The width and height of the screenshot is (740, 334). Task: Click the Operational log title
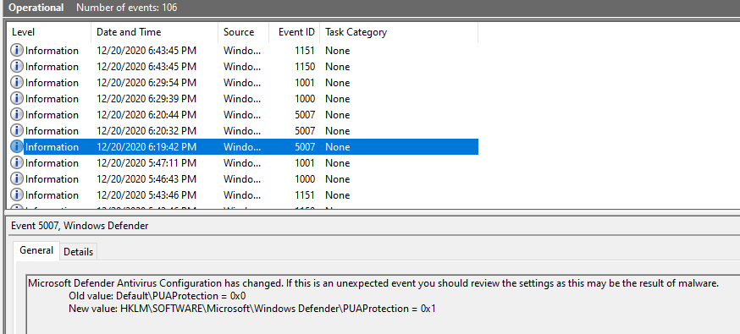click(x=36, y=8)
